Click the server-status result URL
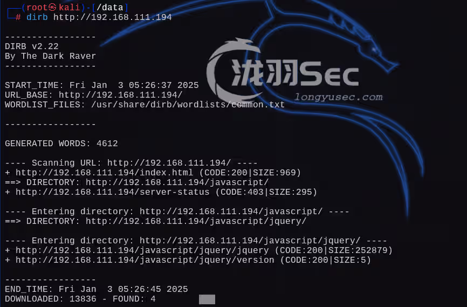This screenshot has height=307, width=467. click(x=113, y=192)
